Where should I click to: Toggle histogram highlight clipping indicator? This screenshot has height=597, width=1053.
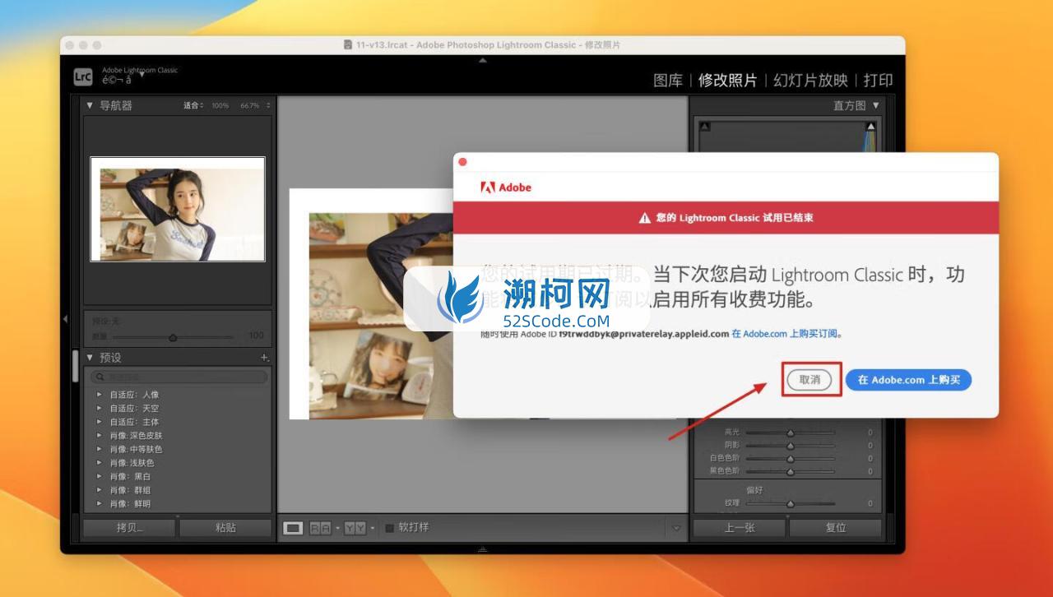tap(870, 126)
